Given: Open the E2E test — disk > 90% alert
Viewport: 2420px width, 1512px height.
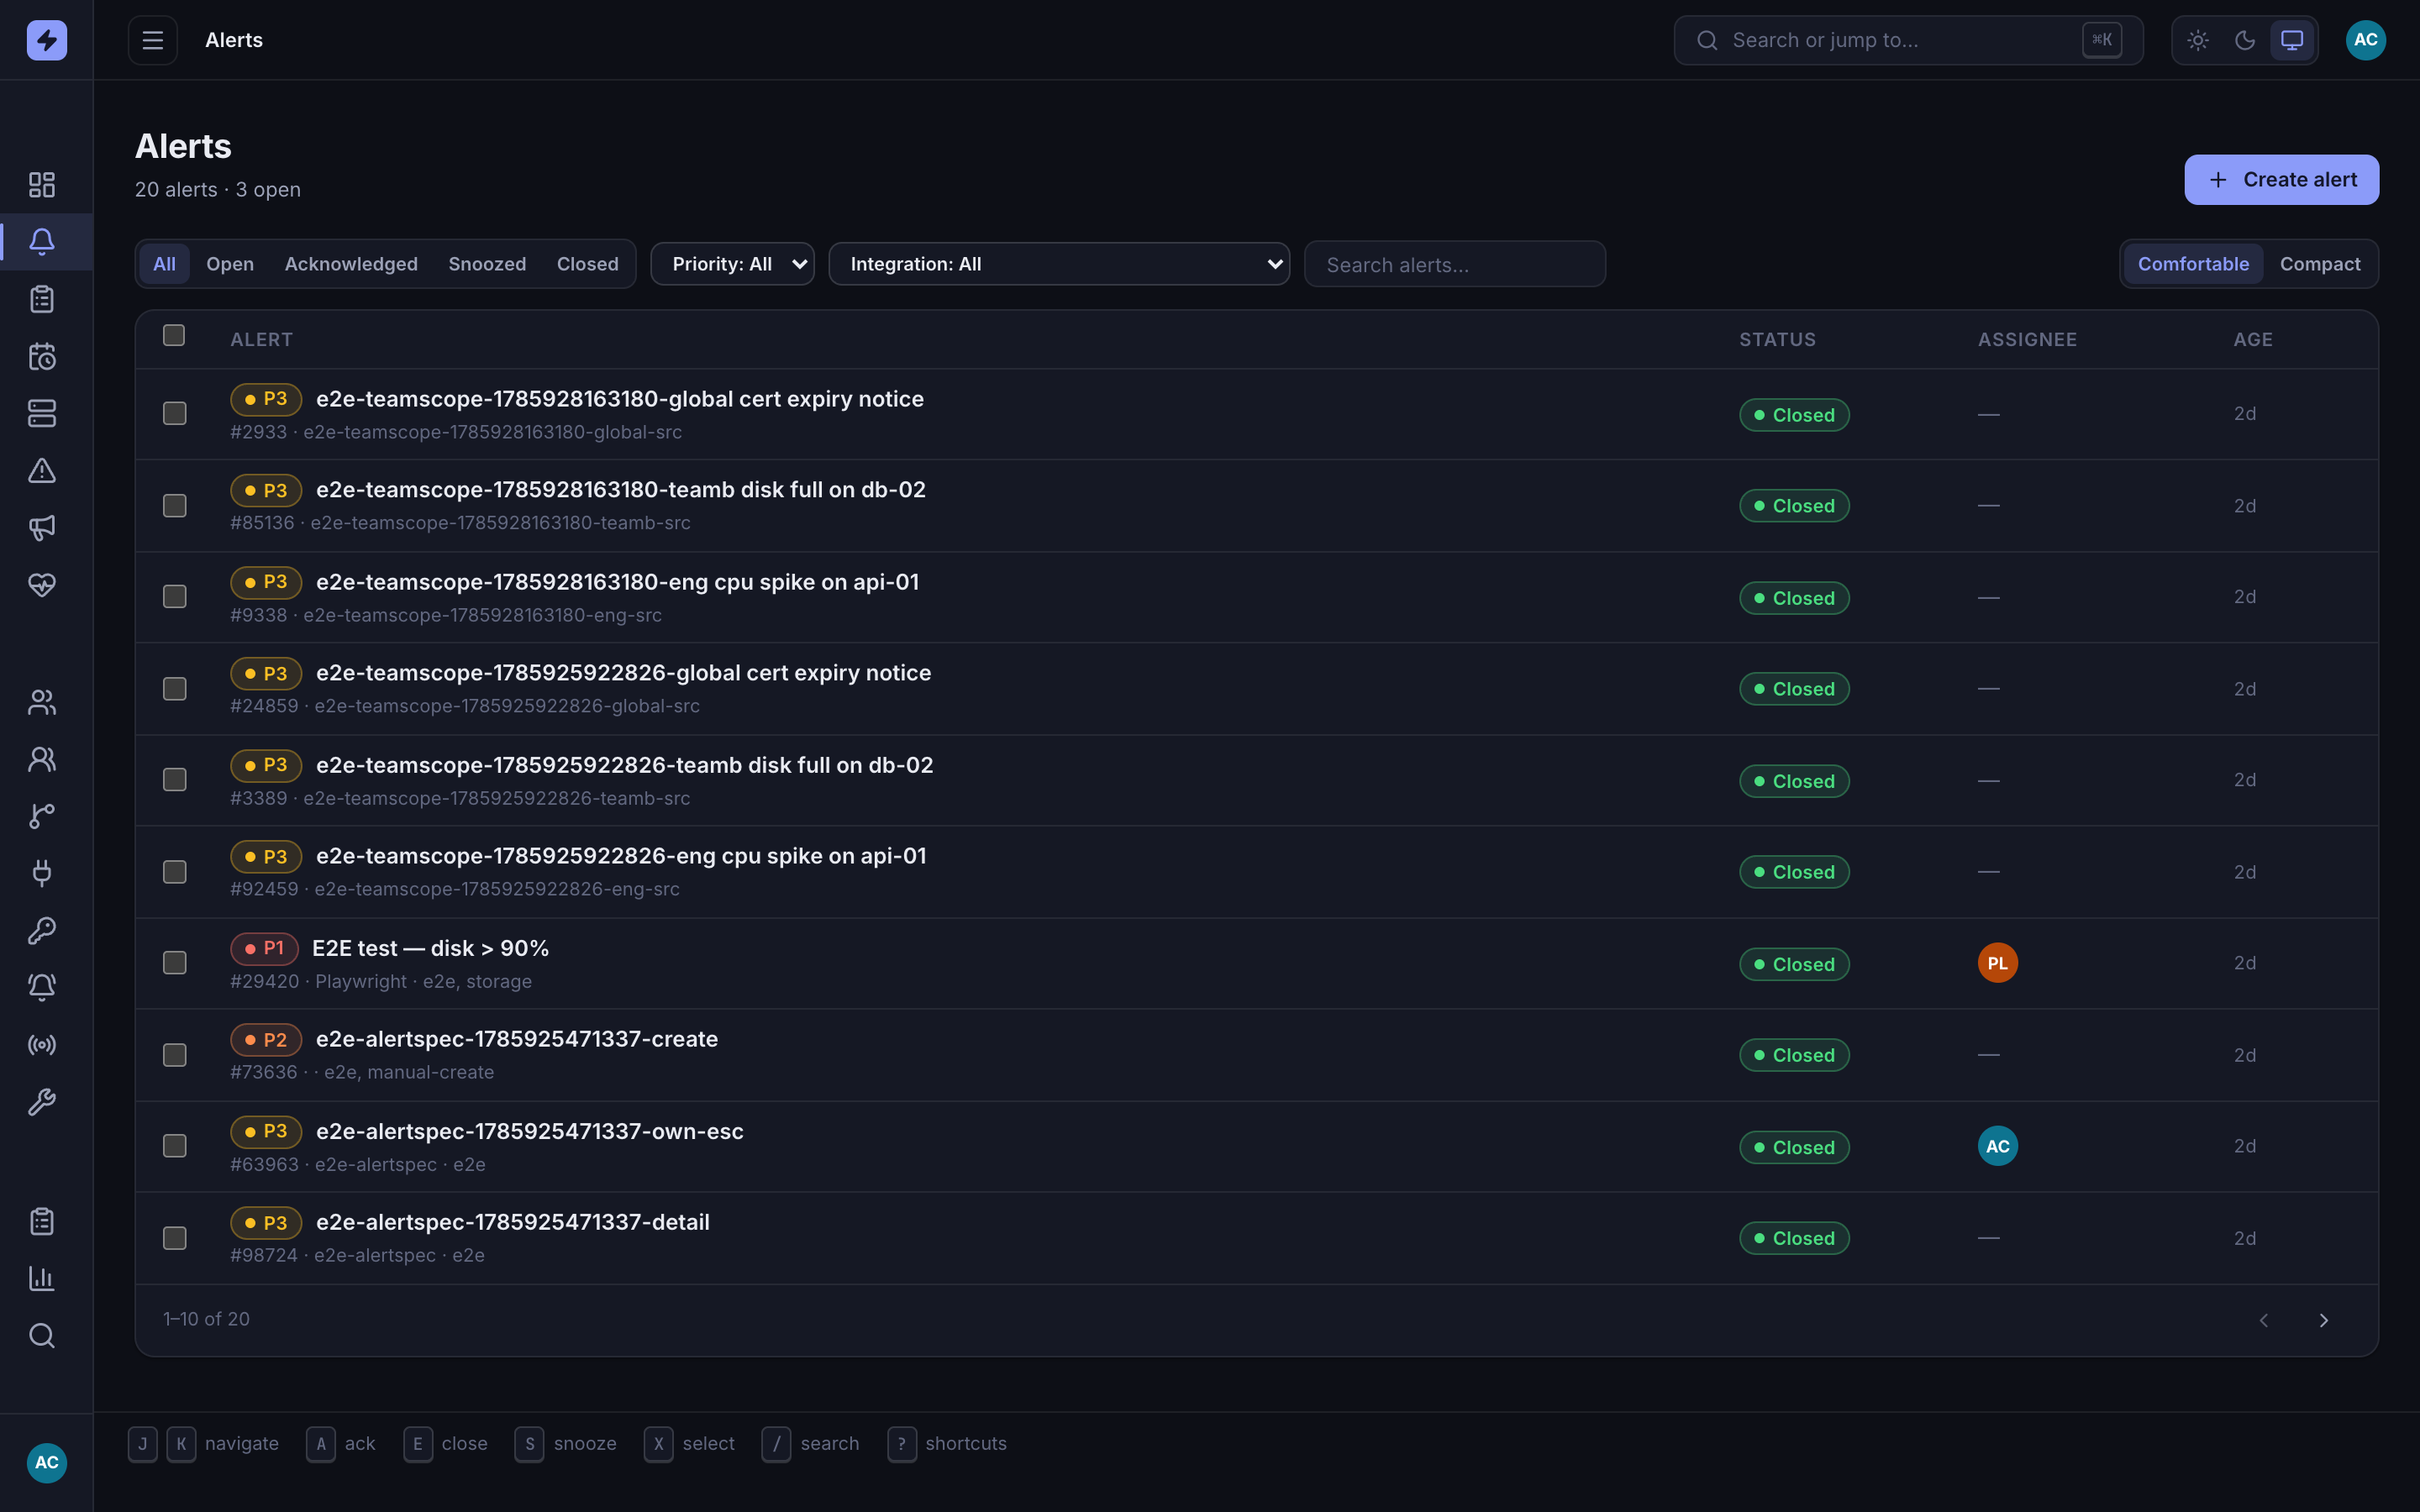Looking at the screenshot, I should tap(430, 948).
